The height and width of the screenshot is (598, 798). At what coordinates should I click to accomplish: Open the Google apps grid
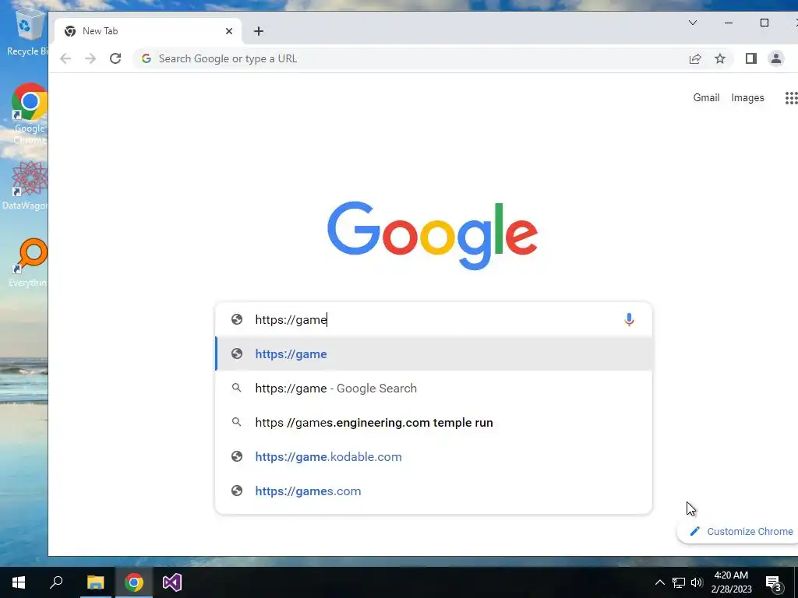[791, 97]
